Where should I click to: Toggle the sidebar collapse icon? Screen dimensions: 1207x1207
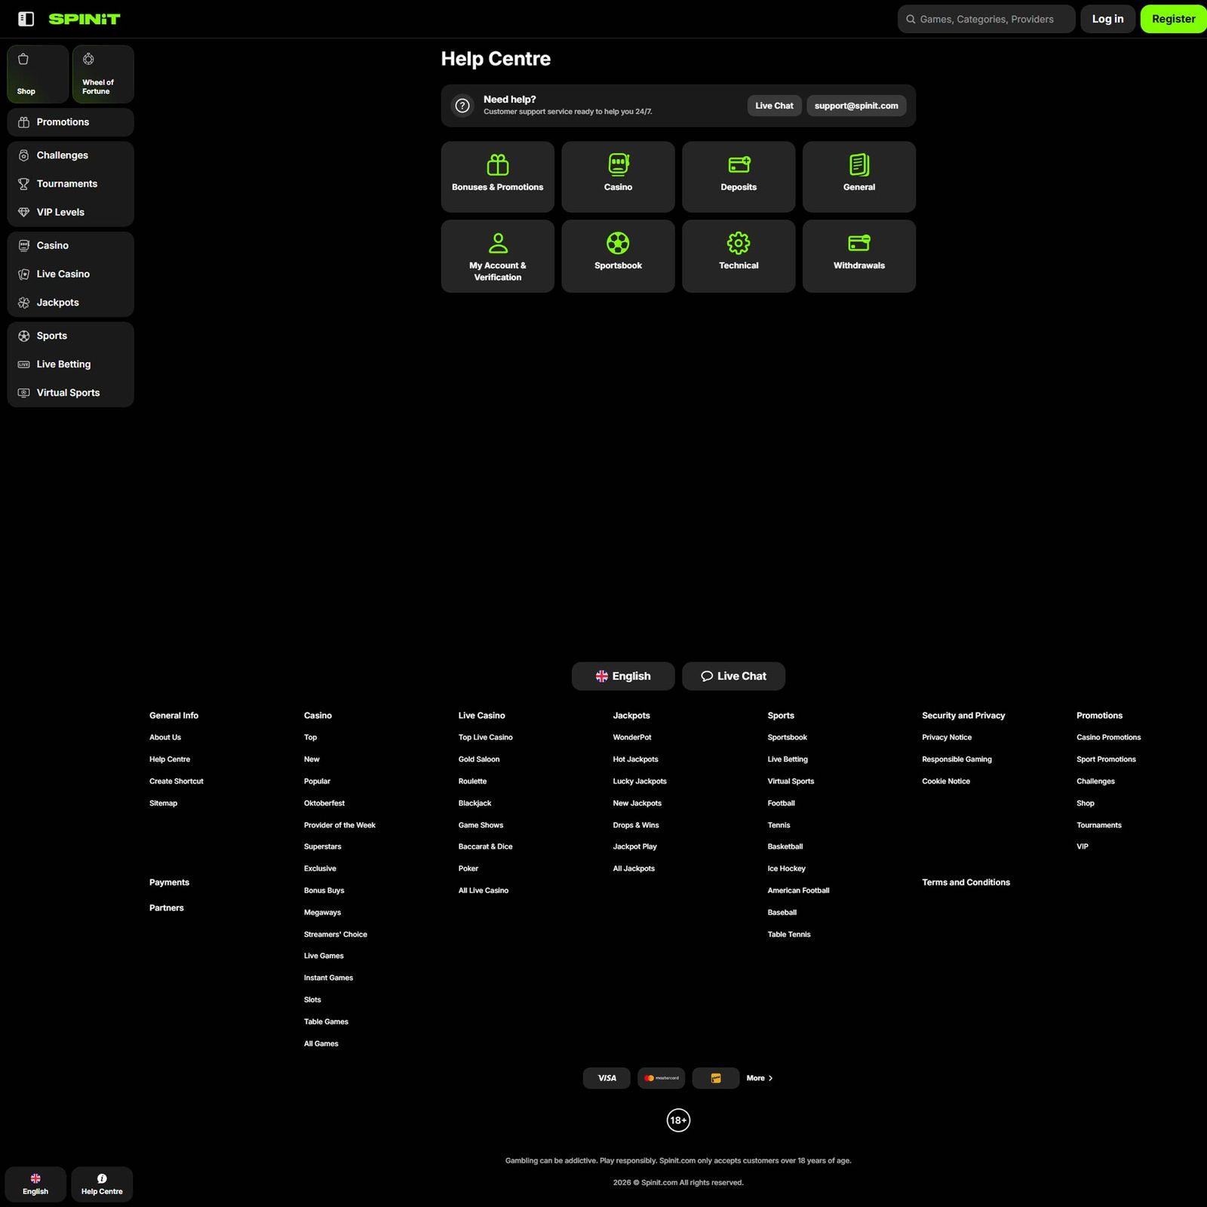point(26,19)
